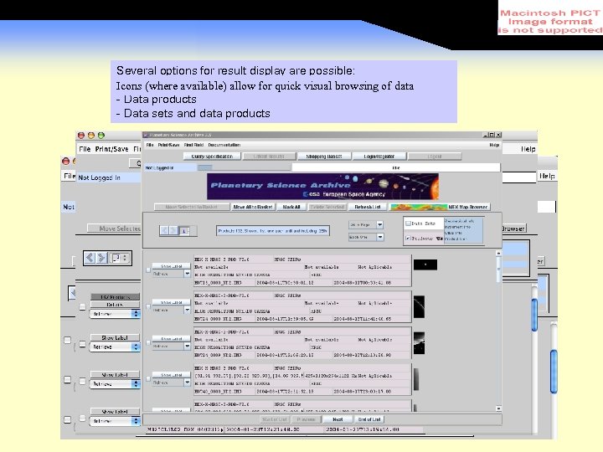Enable the Data Sets checkbox
This screenshot has height=452, width=603.
point(409,223)
